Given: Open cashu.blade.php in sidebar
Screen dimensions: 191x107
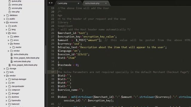Looking at the screenshot, I should point(21,54).
